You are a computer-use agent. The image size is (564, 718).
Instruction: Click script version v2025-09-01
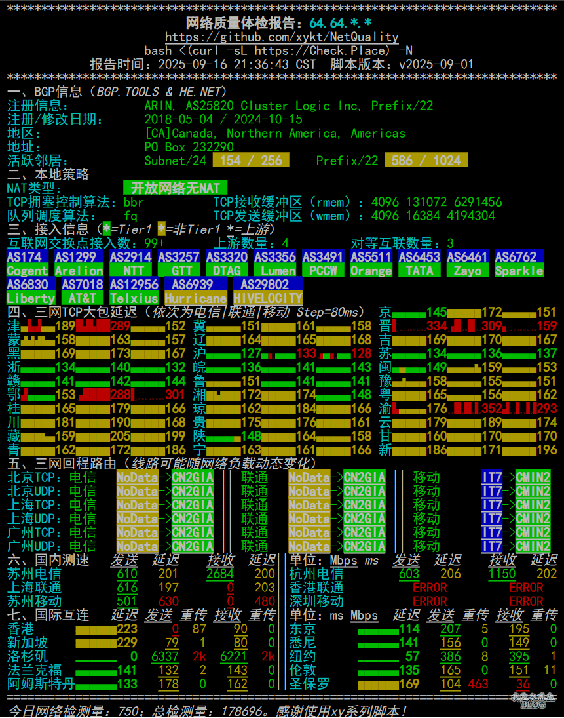[x=436, y=64]
